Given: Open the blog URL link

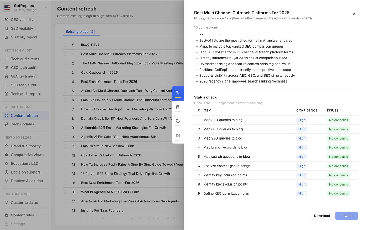Looking at the screenshot, I should pos(253,18).
